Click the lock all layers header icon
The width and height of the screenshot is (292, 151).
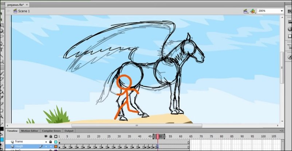click(51, 136)
